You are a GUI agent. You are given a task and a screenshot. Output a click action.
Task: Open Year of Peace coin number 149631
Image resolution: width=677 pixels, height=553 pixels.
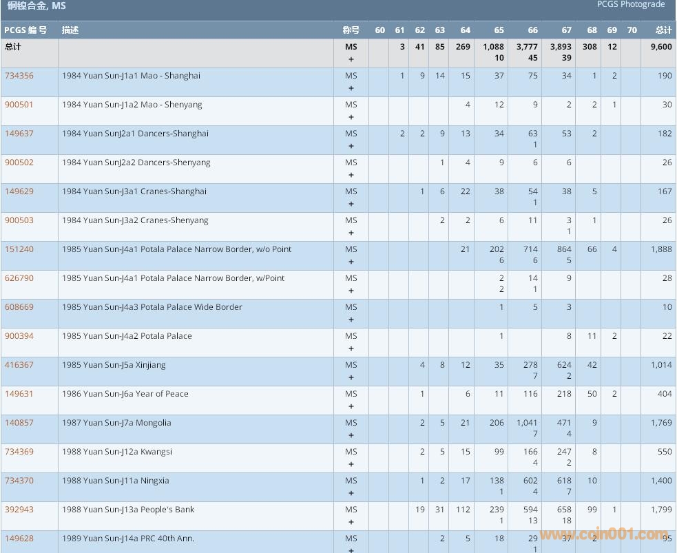[x=19, y=394]
